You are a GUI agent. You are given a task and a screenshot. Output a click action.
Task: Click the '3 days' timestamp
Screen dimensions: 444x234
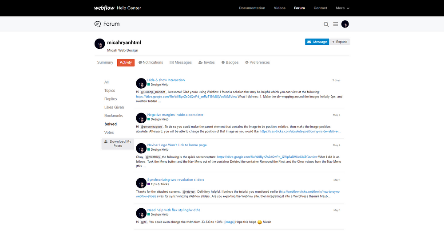point(336,80)
